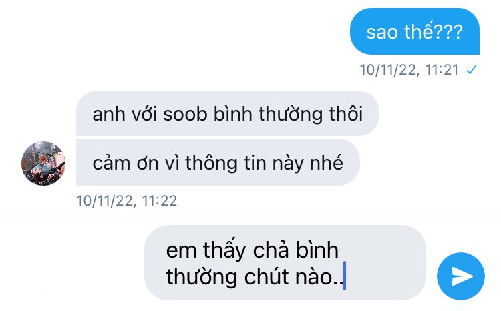Click the divider line above the composer
This screenshot has height=311, width=501.
tap(251, 214)
